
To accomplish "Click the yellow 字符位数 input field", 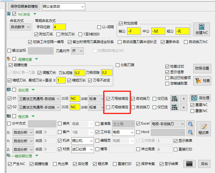I will 59,27.
